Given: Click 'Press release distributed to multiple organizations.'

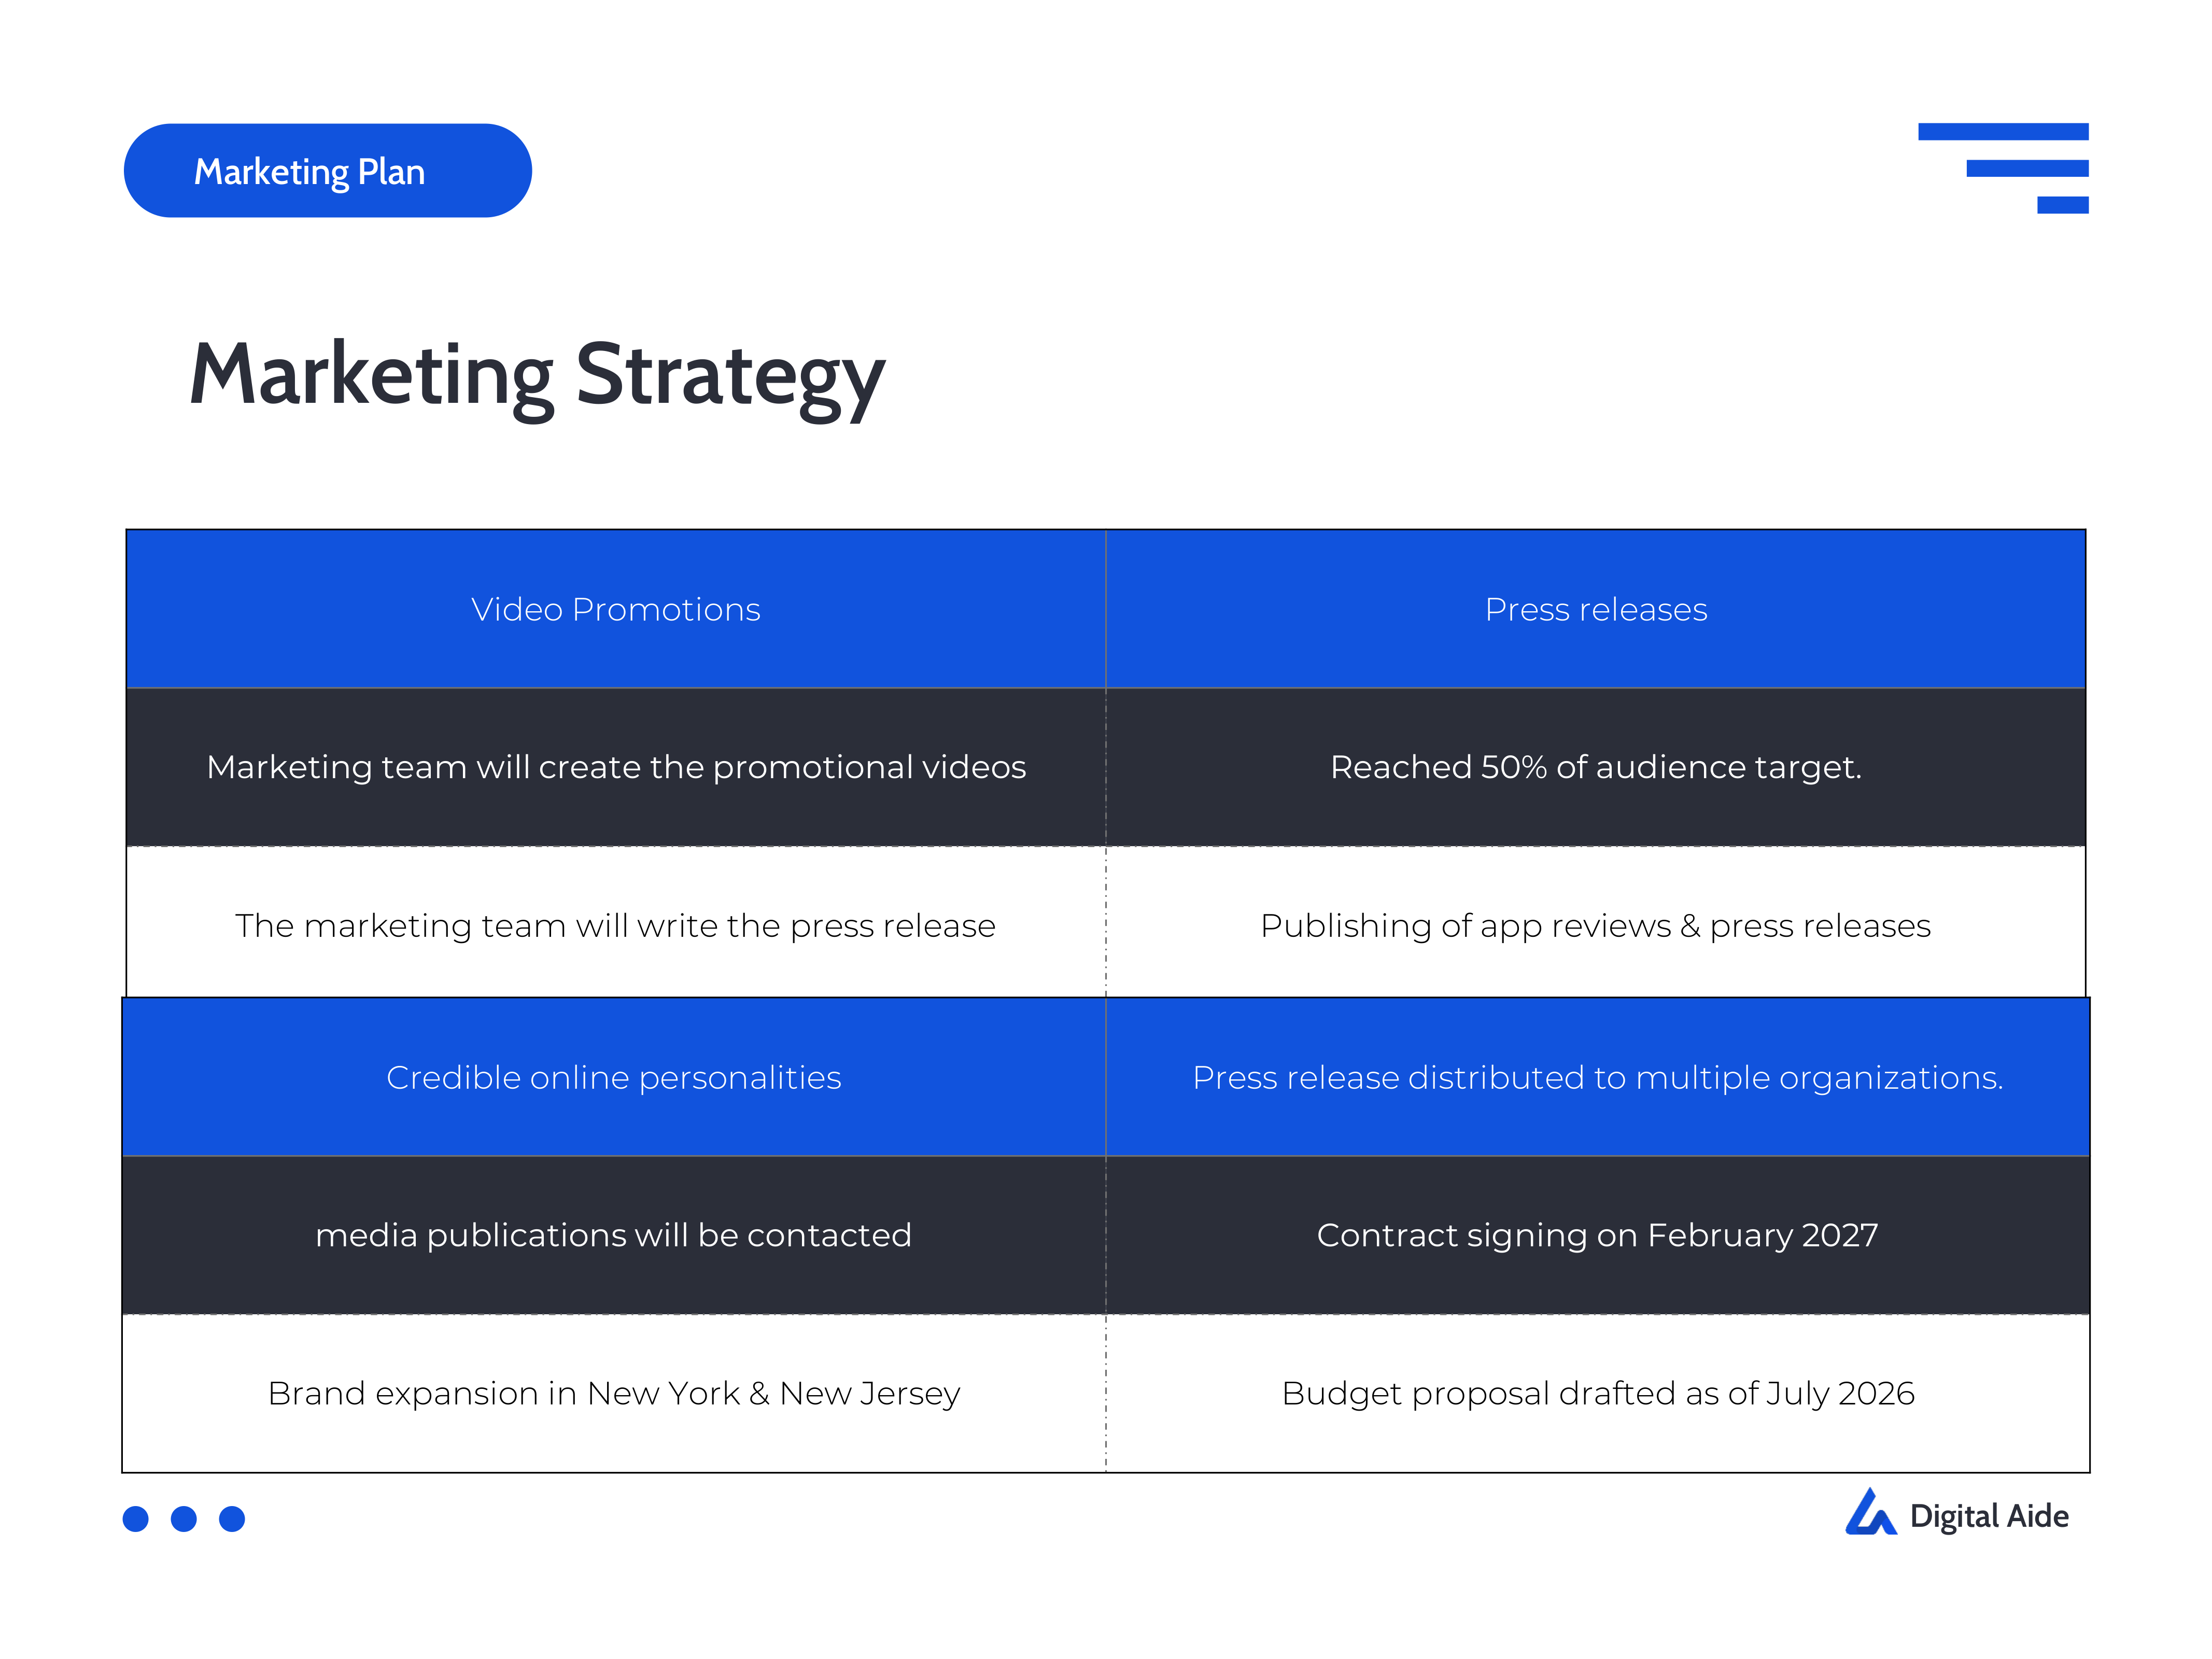Looking at the screenshot, I should point(1598,1077).
